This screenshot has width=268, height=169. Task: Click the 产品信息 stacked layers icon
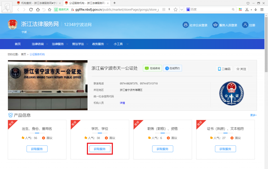[10, 115]
